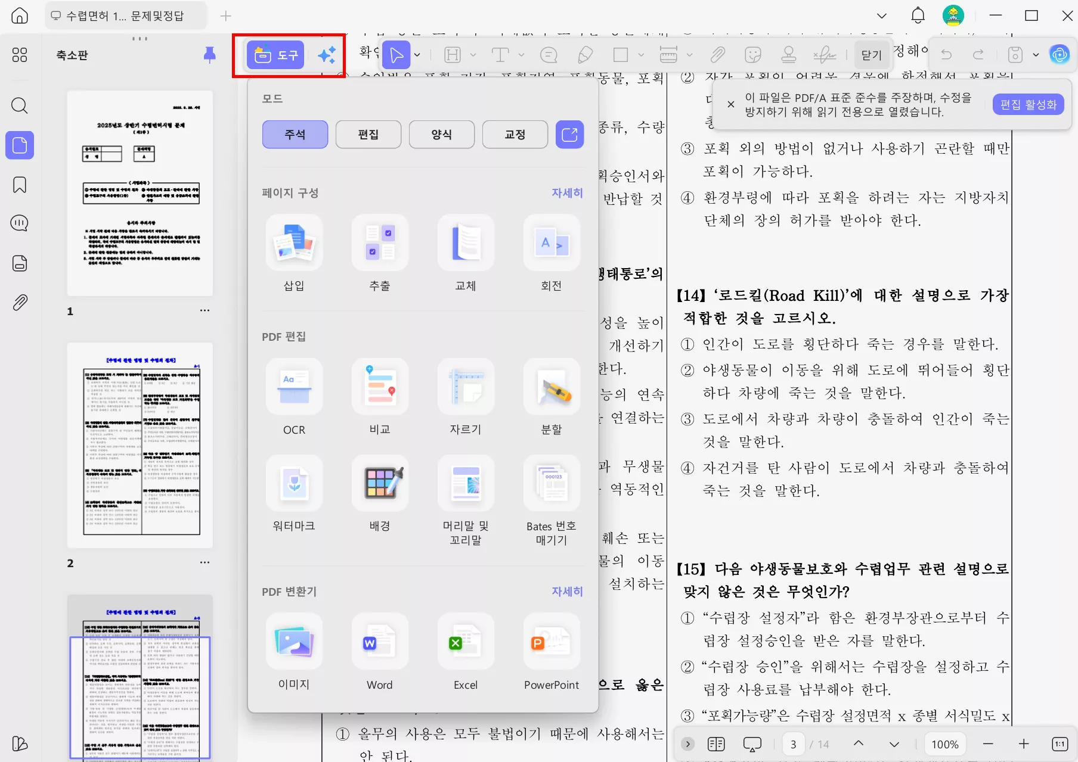Expand the measure tool dropdown
The width and height of the screenshot is (1078, 762).
pyautogui.click(x=689, y=55)
